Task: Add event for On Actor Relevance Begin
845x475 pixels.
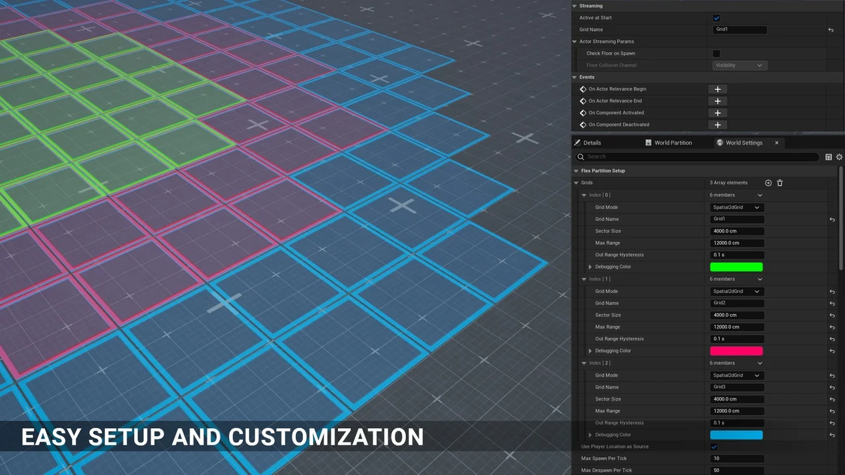Action: 718,89
